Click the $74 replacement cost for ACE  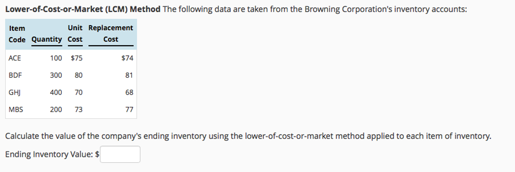pyautogui.click(x=127, y=58)
